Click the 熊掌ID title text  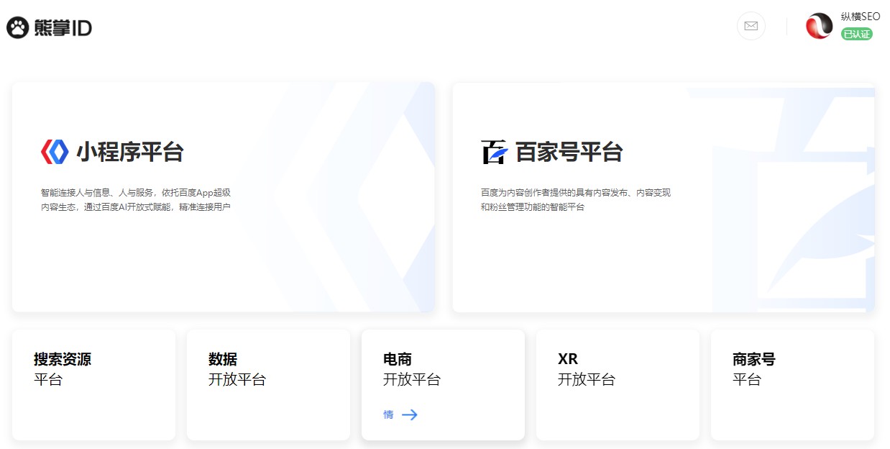tap(63, 27)
